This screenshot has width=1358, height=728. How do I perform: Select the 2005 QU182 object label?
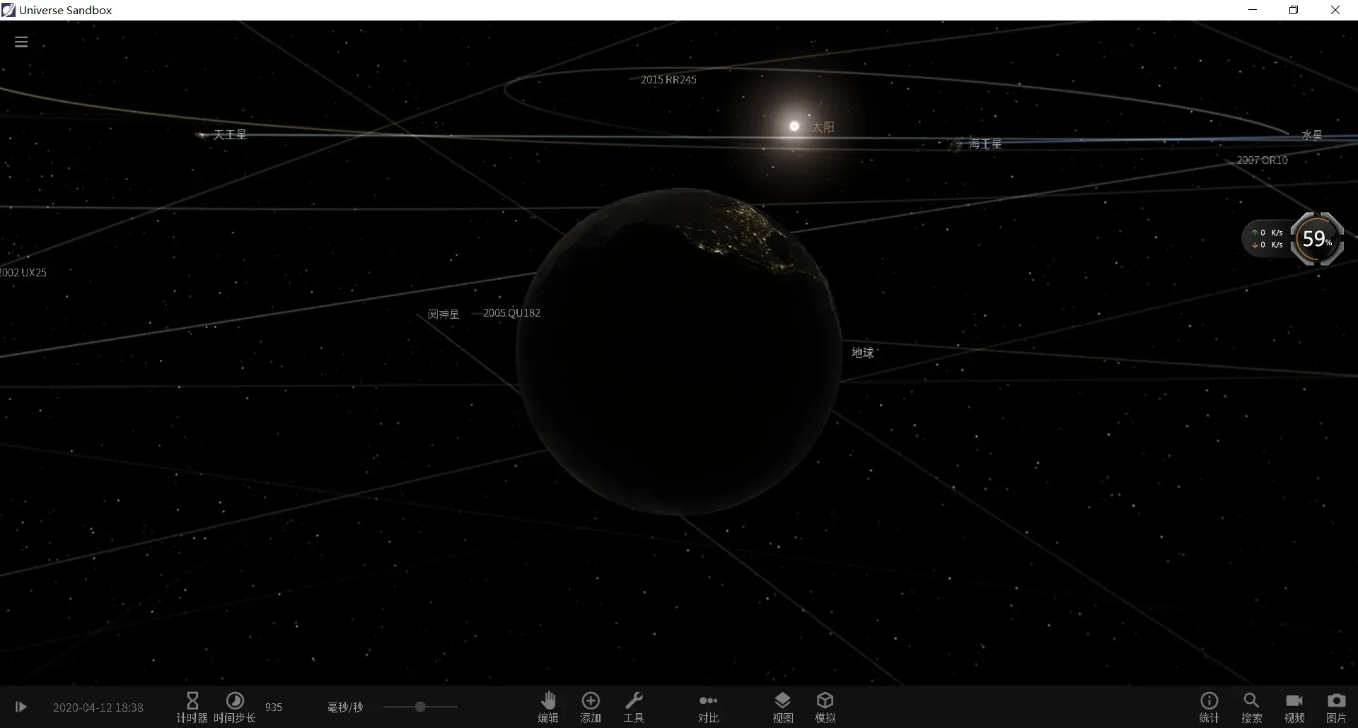click(x=511, y=313)
